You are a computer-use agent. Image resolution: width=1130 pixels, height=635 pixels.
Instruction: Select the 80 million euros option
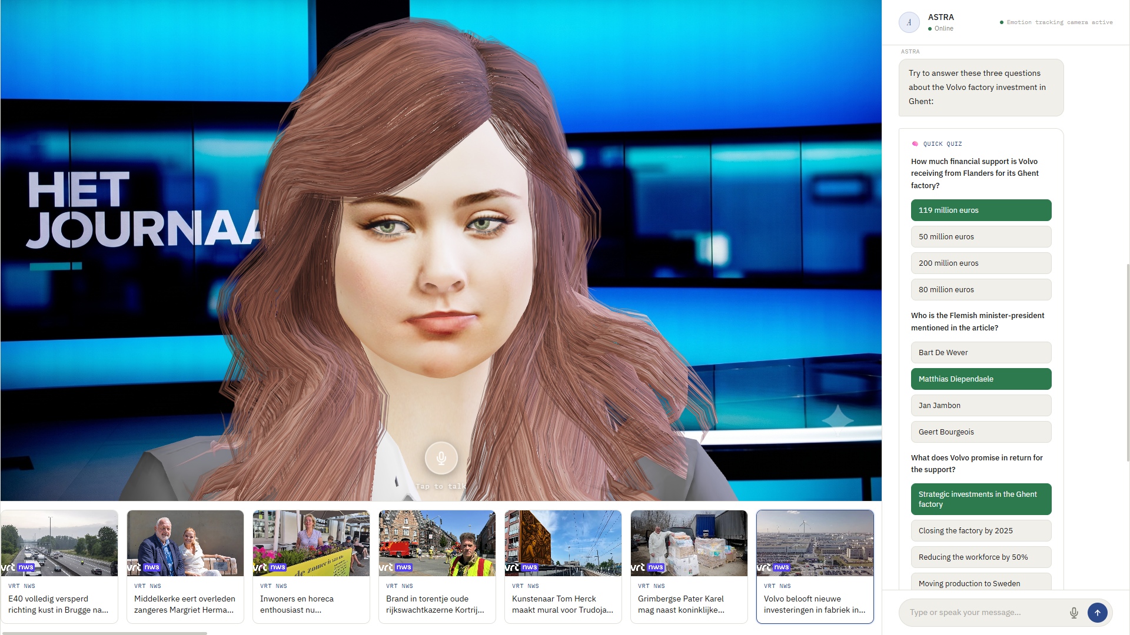981,290
